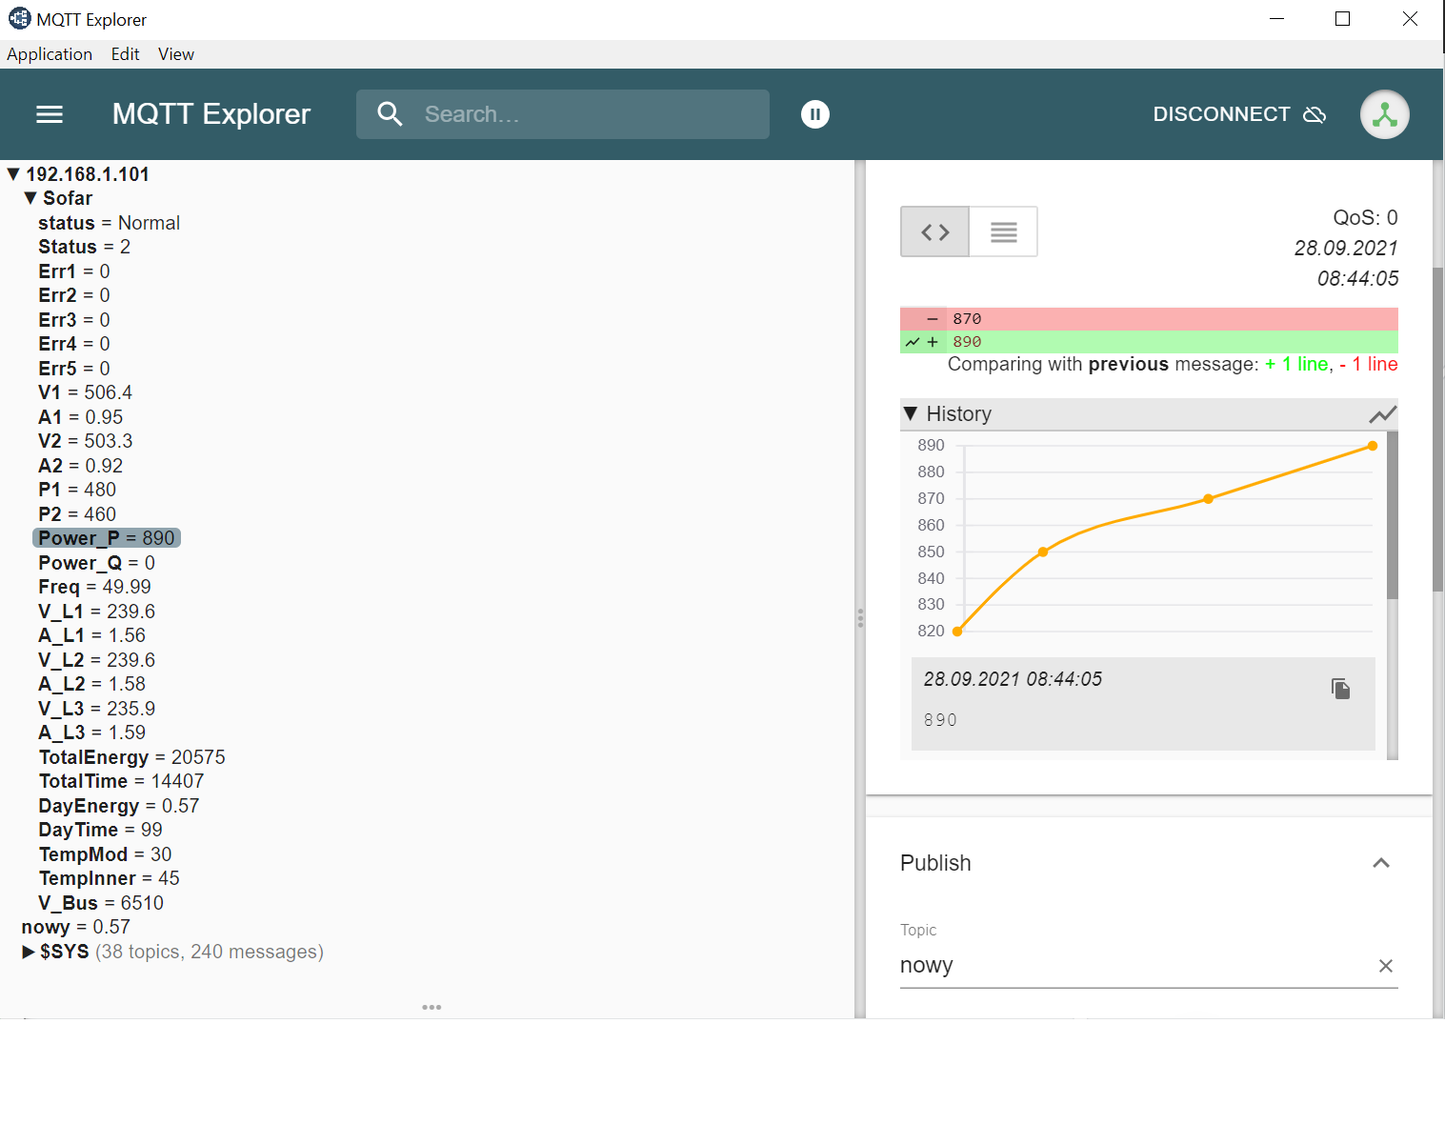Click the Topic field containing nowy
1445x1124 pixels.
tap(1134, 965)
